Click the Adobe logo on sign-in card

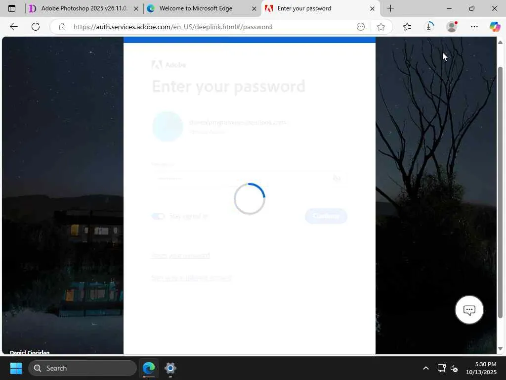(169, 65)
